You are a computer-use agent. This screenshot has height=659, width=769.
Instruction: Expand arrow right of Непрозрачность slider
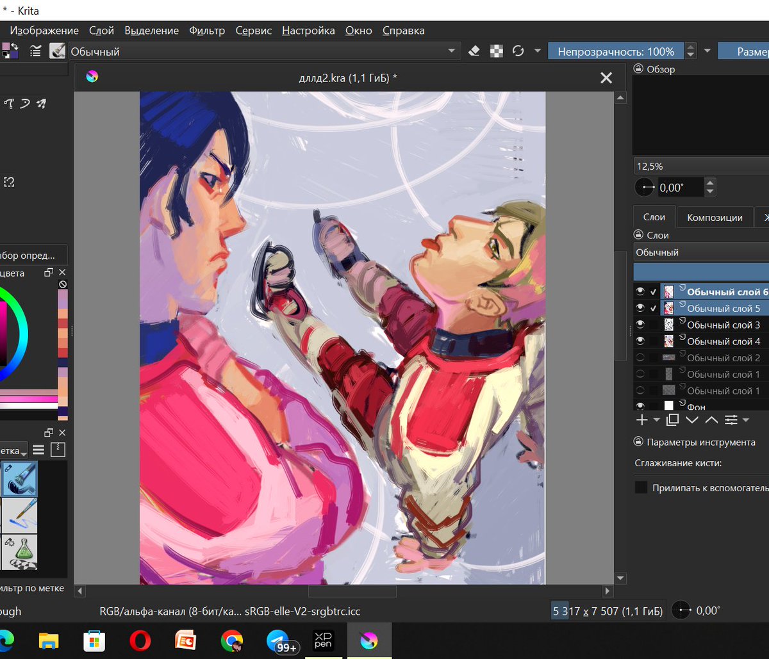707,51
